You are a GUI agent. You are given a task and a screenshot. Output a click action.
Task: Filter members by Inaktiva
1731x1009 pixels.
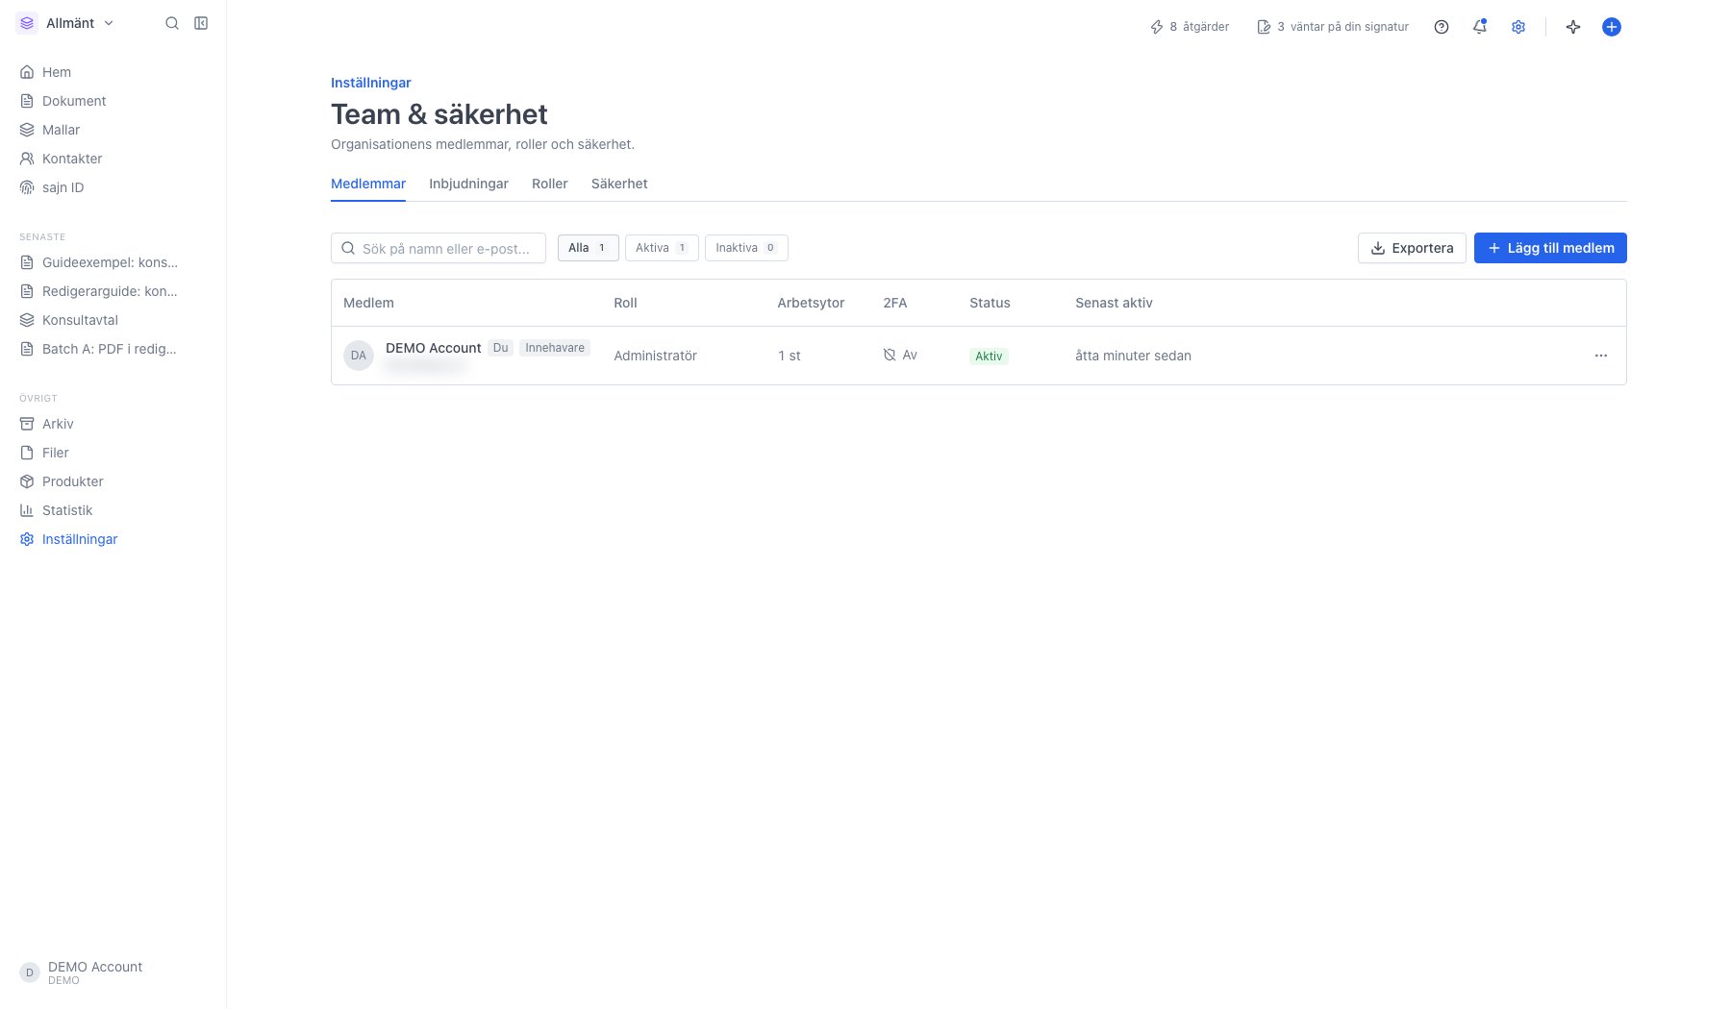click(746, 248)
